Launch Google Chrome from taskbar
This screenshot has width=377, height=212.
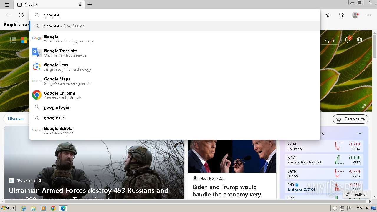point(53,208)
